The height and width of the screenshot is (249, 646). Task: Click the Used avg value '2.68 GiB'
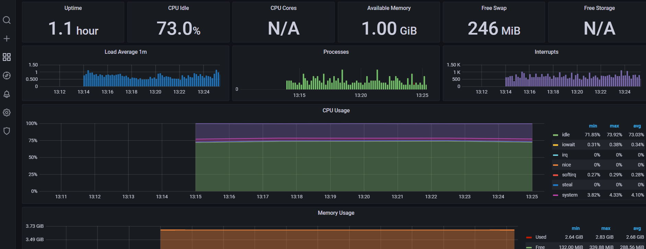(635, 237)
